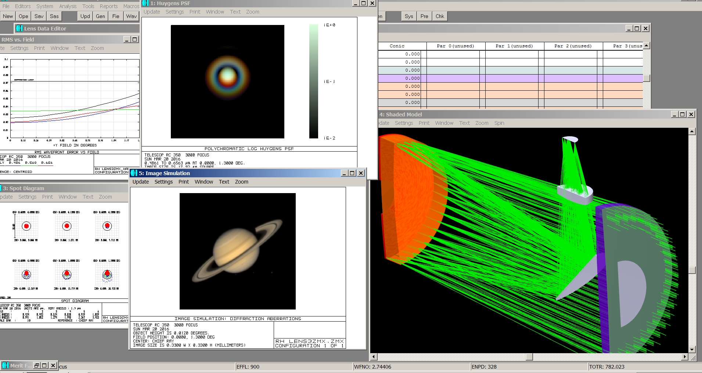Open Settings in Spot Diagram window
Image resolution: width=702 pixels, height=373 pixels.
coord(27,197)
